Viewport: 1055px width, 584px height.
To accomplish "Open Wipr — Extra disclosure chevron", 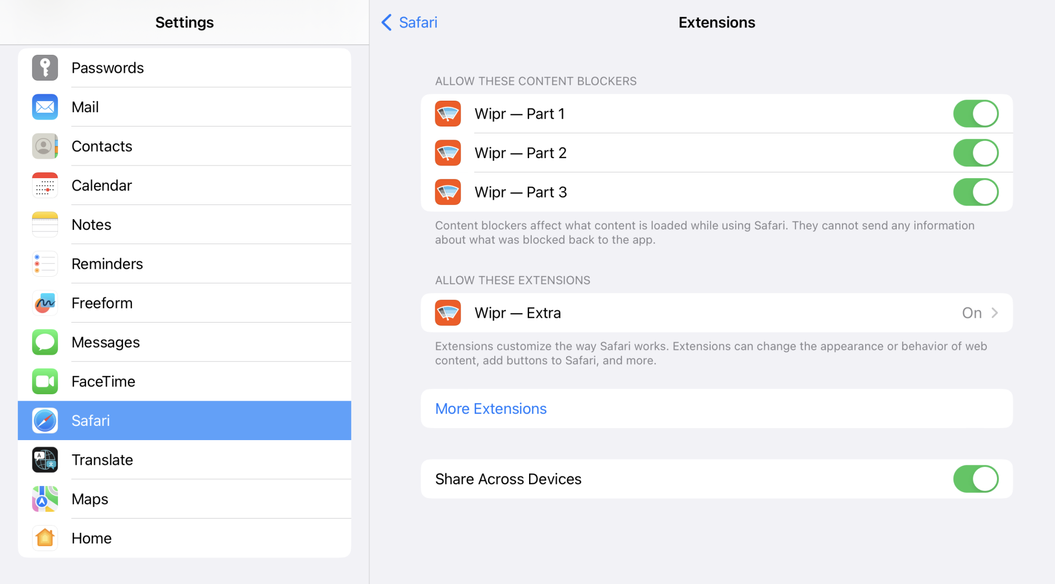I will tap(994, 313).
